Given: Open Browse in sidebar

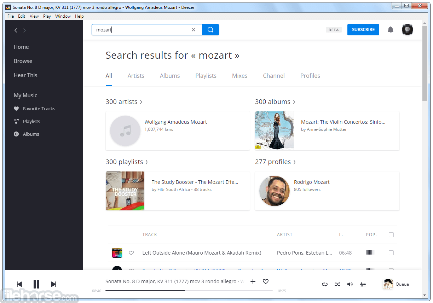Looking at the screenshot, I should point(23,61).
